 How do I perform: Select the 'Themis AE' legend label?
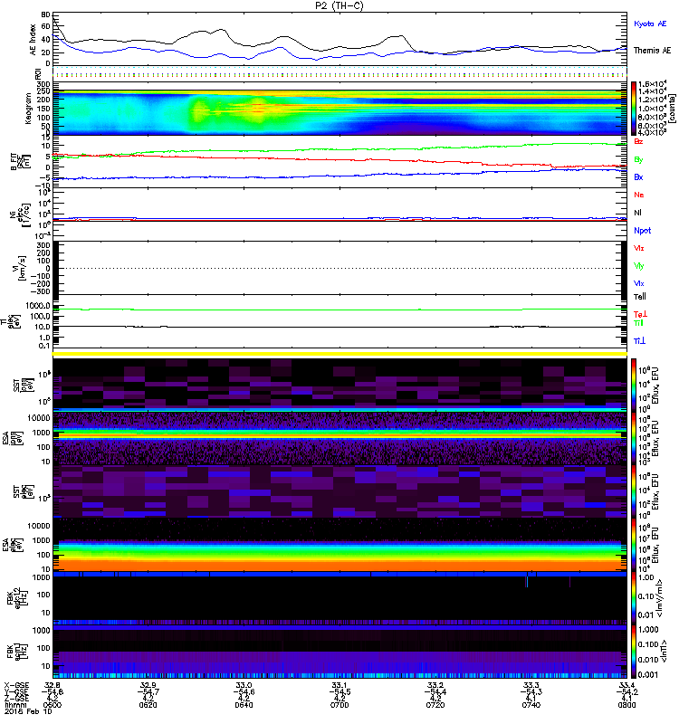tap(652, 51)
